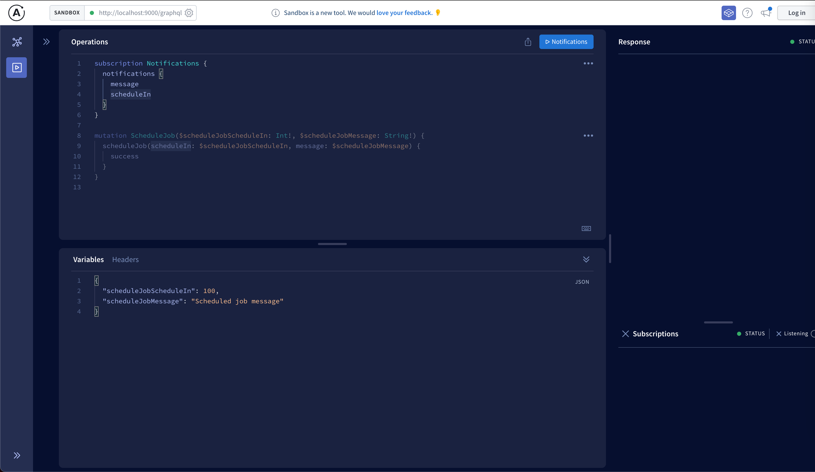Click the divider handle between editor and variables
The image size is (815, 472).
click(x=332, y=244)
